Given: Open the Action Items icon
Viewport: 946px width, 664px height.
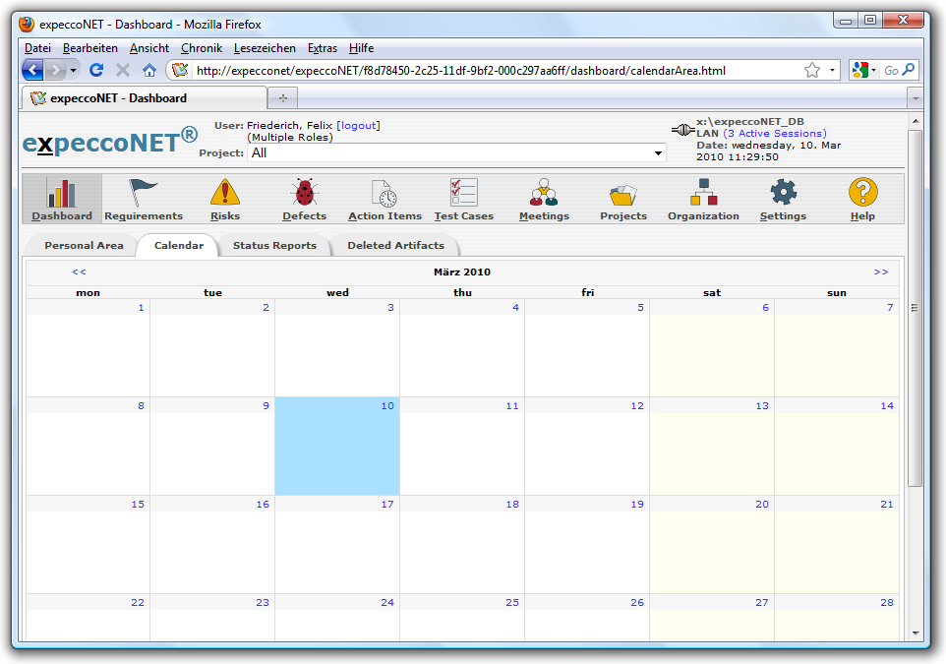Looking at the screenshot, I should (x=384, y=194).
